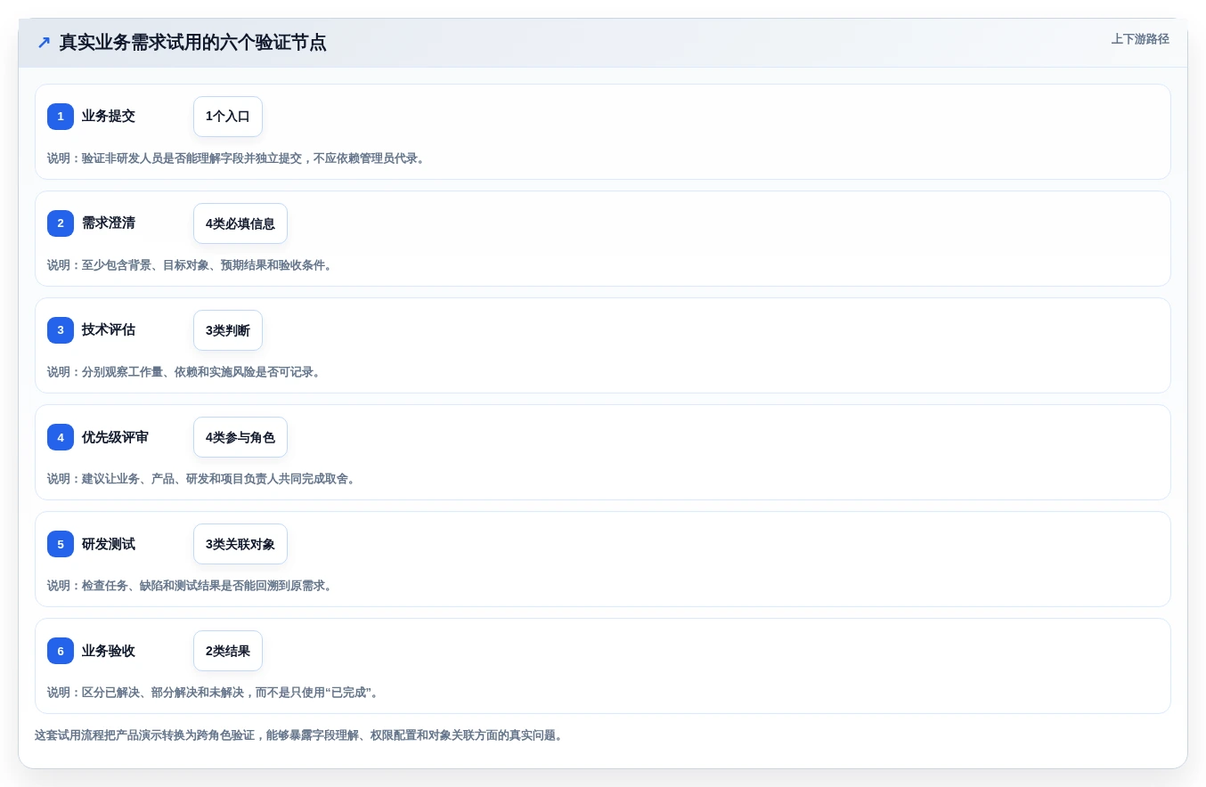Click the note about 业务、产品、研发和项目负责人

click(x=203, y=479)
